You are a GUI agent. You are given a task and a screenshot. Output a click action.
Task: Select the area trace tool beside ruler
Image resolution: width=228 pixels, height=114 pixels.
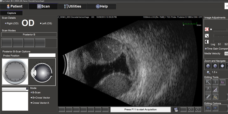(x=215, y=97)
